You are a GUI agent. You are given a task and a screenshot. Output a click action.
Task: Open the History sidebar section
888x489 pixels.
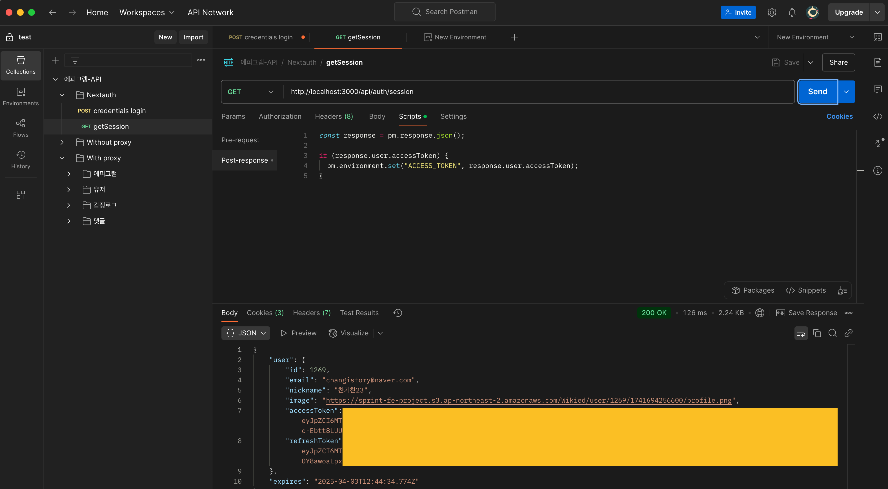click(x=21, y=160)
